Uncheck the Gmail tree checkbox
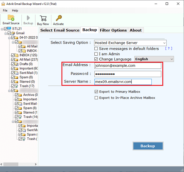 [9, 33]
